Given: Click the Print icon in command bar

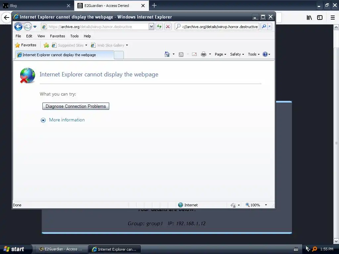Looking at the screenshot, I should 204,55.
